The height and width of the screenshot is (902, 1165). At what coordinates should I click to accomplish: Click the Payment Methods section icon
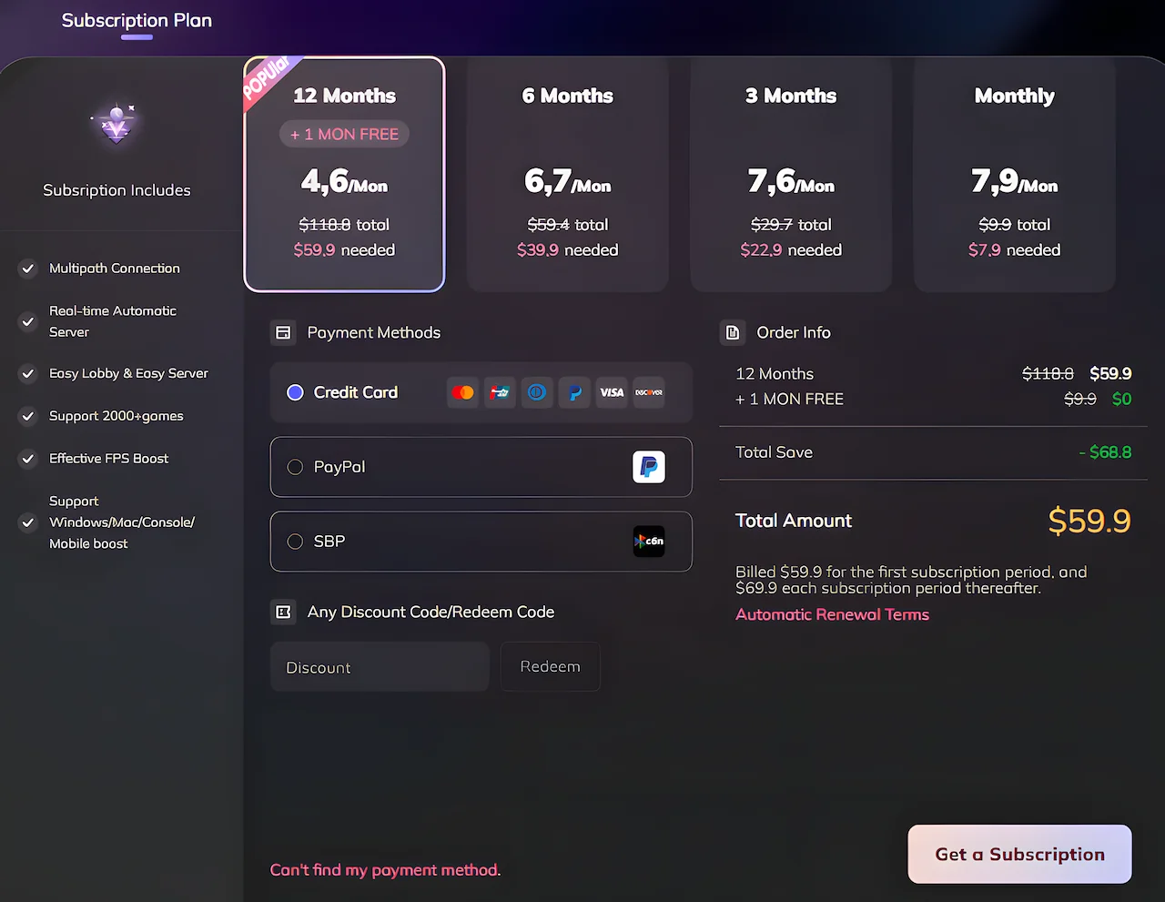point(283,332)
